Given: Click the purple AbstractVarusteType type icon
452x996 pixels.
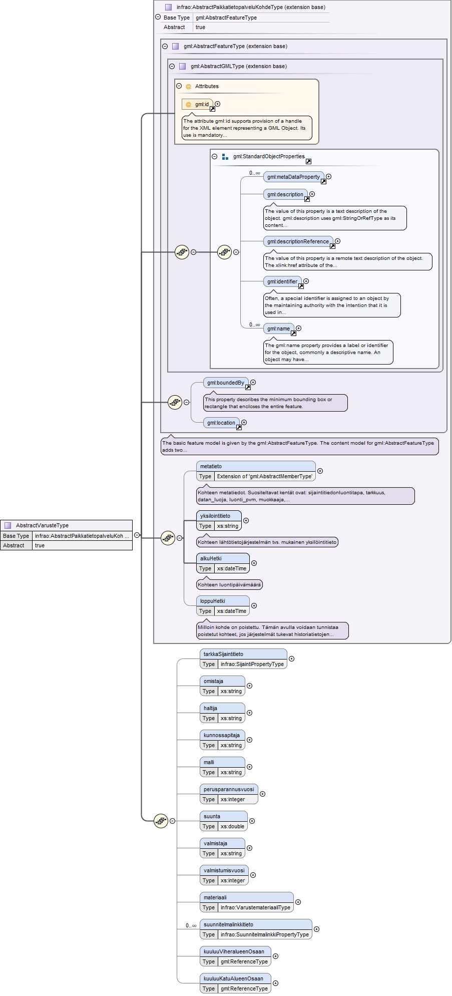Looking at the screenshot, I should point(8,525).
